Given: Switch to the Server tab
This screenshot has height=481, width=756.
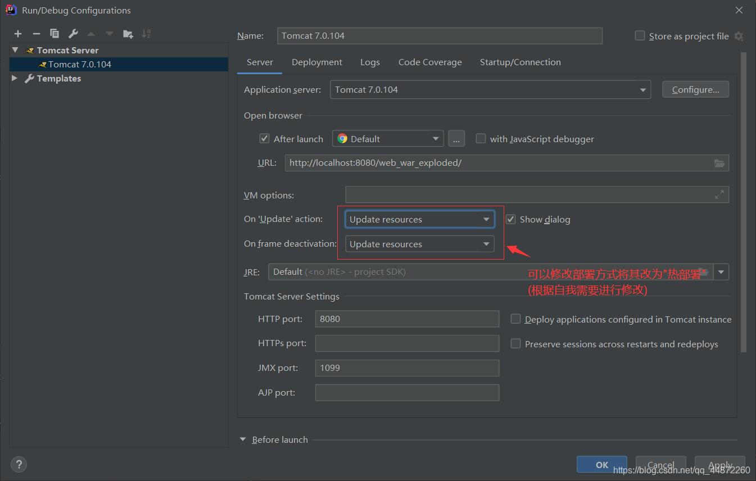Looking at the screenshot, I should point(260,62).
